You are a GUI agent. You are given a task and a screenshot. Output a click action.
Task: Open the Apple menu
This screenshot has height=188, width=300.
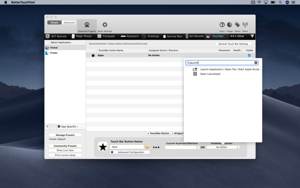pos(6,2)
